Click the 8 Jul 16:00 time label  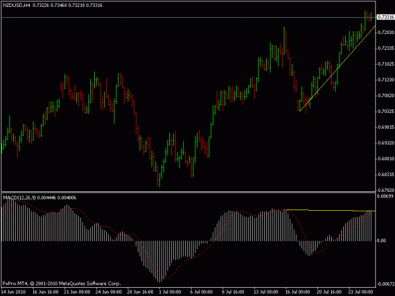point(233,292)
